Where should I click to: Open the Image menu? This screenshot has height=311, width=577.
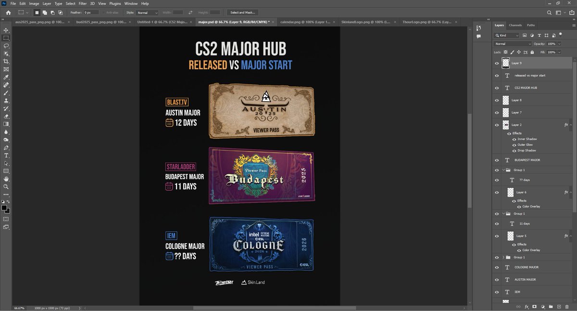point(34,3)
